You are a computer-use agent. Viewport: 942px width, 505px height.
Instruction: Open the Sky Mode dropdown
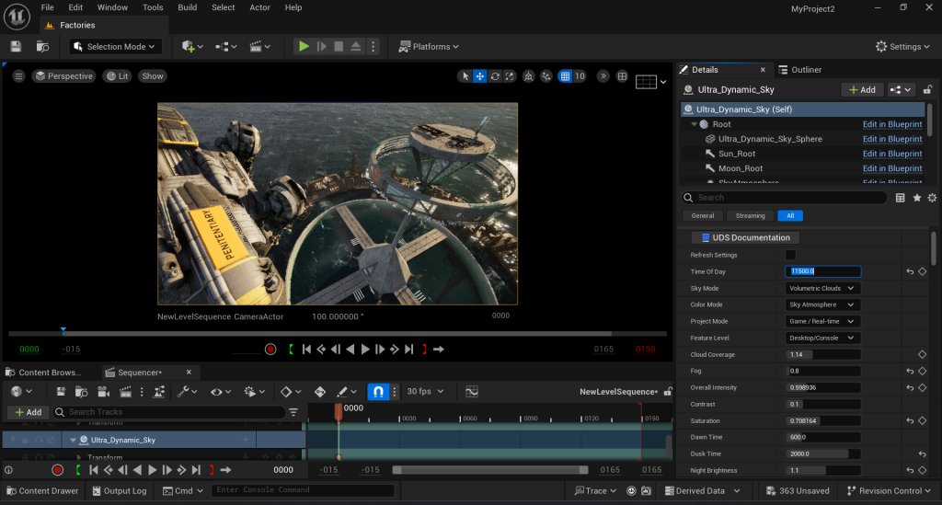pyautogui.click(x=823, y=288)
